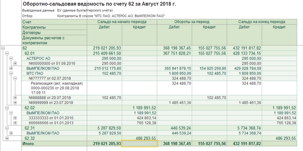Select account 62 row label
Viewport: 303px width, 151px height.
[x=25, y=48]
